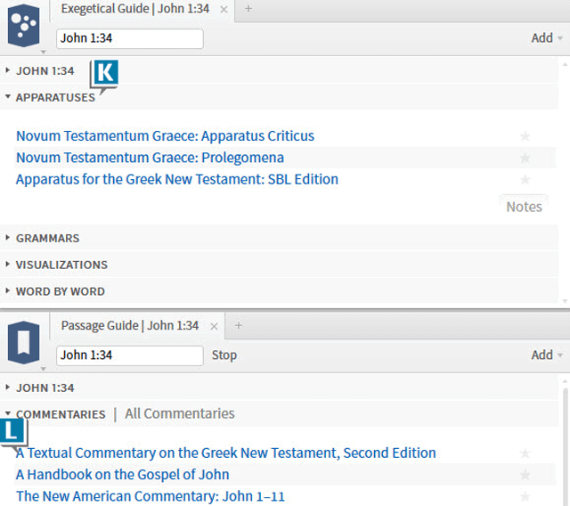Screen dimensions: 570x506
Task: Star the SBL Edition apparatus entry
Action: click(x=525, y=180)
